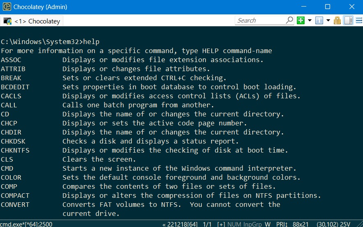363x227 pixels.
Task: Click the CLS command name
Action: [x=7, y=160]
